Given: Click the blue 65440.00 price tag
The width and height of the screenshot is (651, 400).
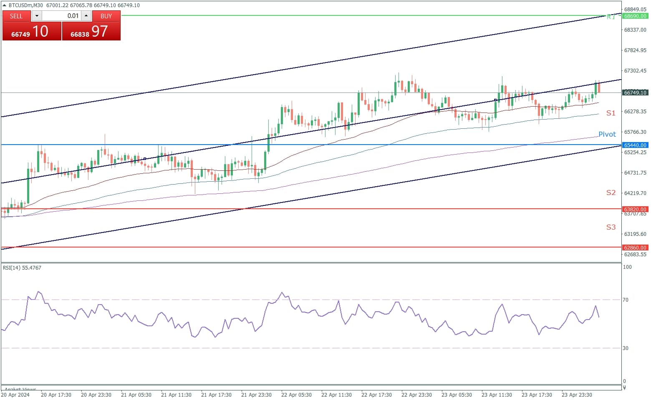Looking at the screenshot, I should 635,145.
